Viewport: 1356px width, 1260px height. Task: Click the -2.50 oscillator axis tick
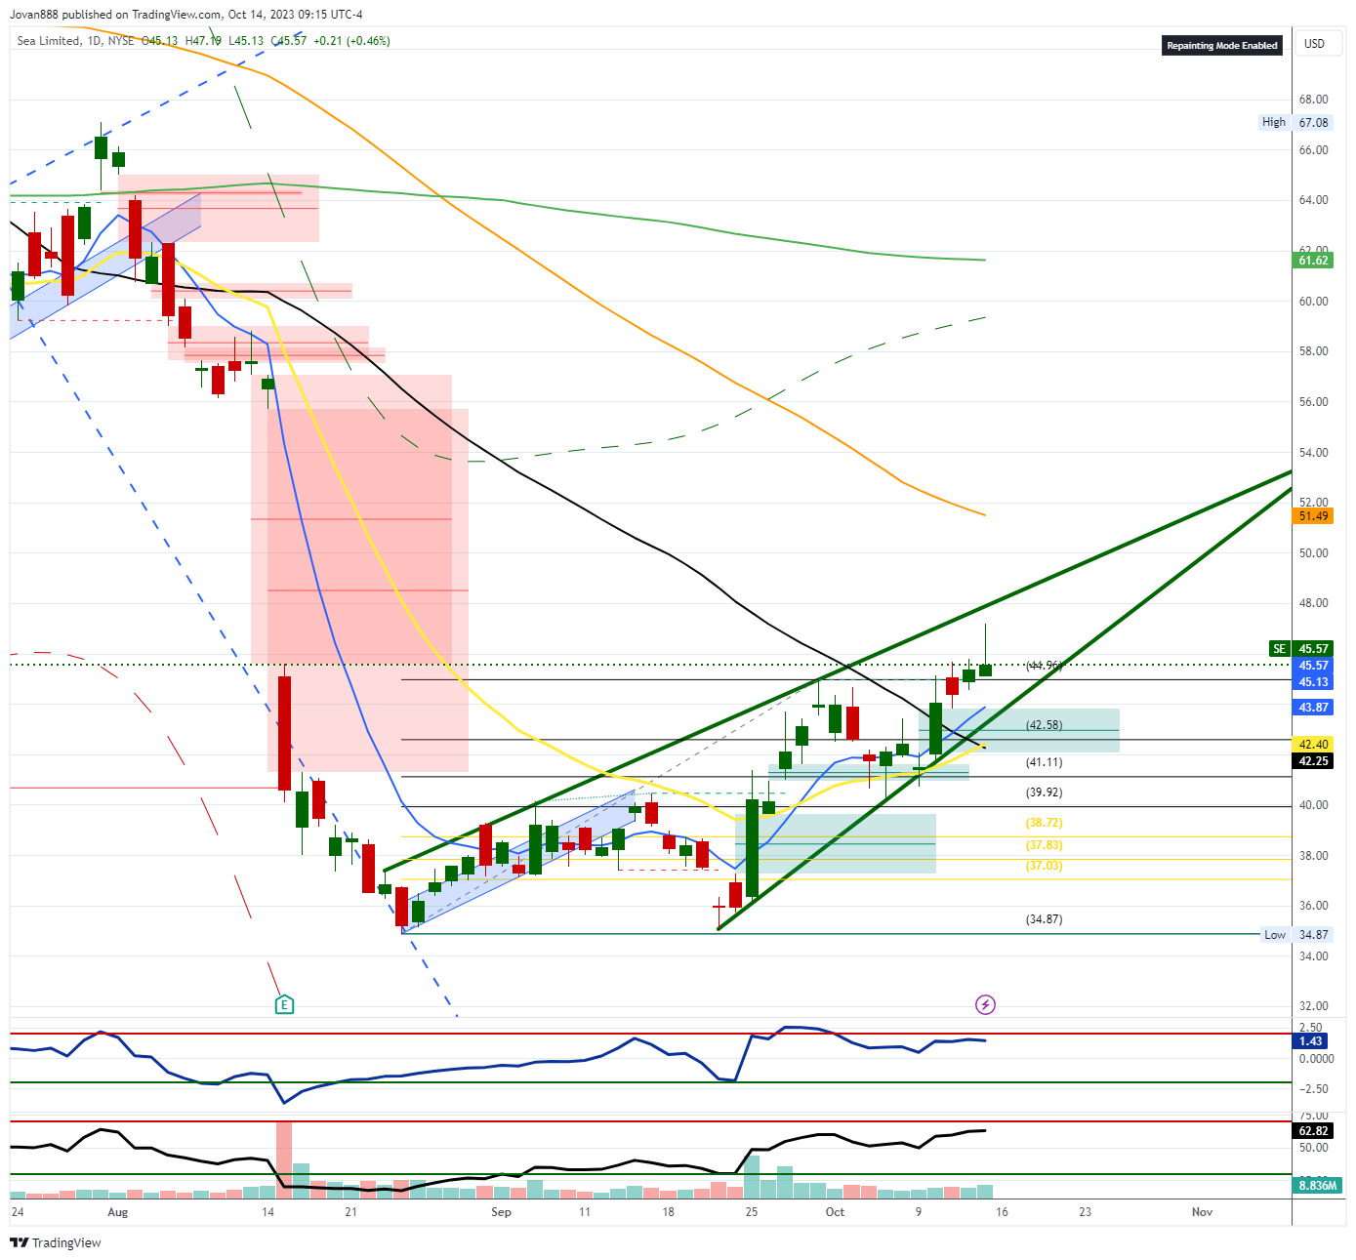coord(1313,1089)
